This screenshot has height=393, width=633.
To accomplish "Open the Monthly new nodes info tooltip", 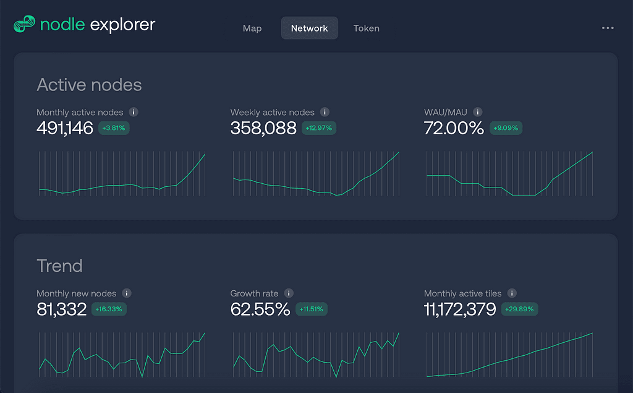I will pos(127,293).
